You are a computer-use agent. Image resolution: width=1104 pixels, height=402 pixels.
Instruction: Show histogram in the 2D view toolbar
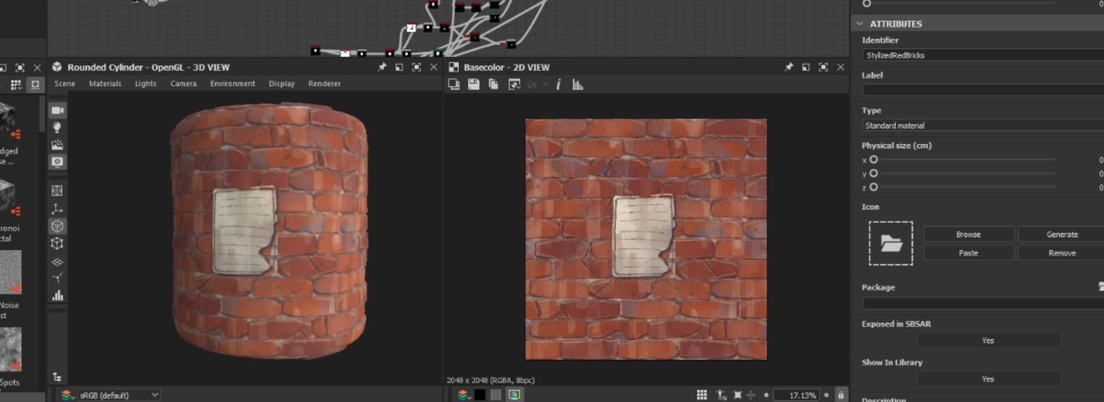pyautogui.click(x=578, y=85)
